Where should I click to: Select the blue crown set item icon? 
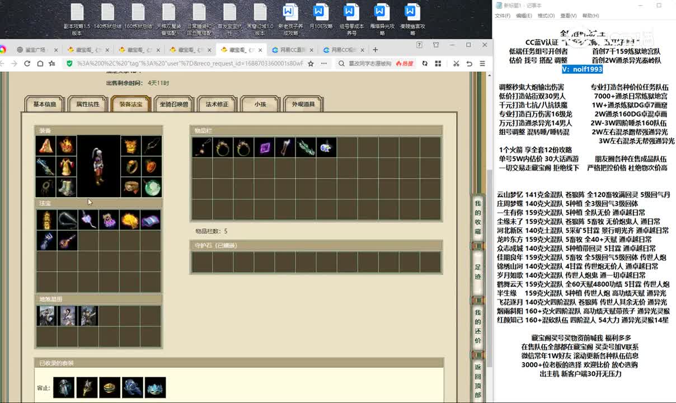click(x=156, y=388)
